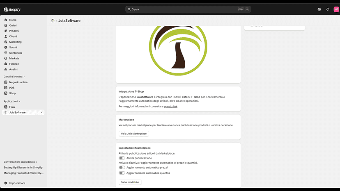340x191 pixels.
Task: Open the Finanze bank icon
Action: click(6, 64)
